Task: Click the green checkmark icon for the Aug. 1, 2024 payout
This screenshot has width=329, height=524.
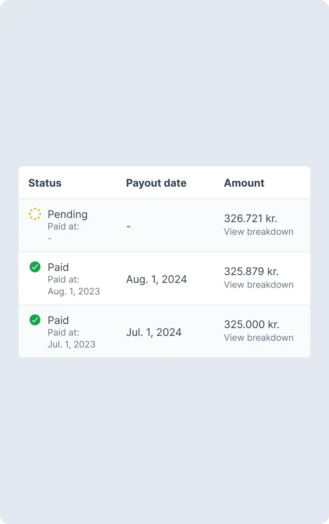Action: [35, 267]
